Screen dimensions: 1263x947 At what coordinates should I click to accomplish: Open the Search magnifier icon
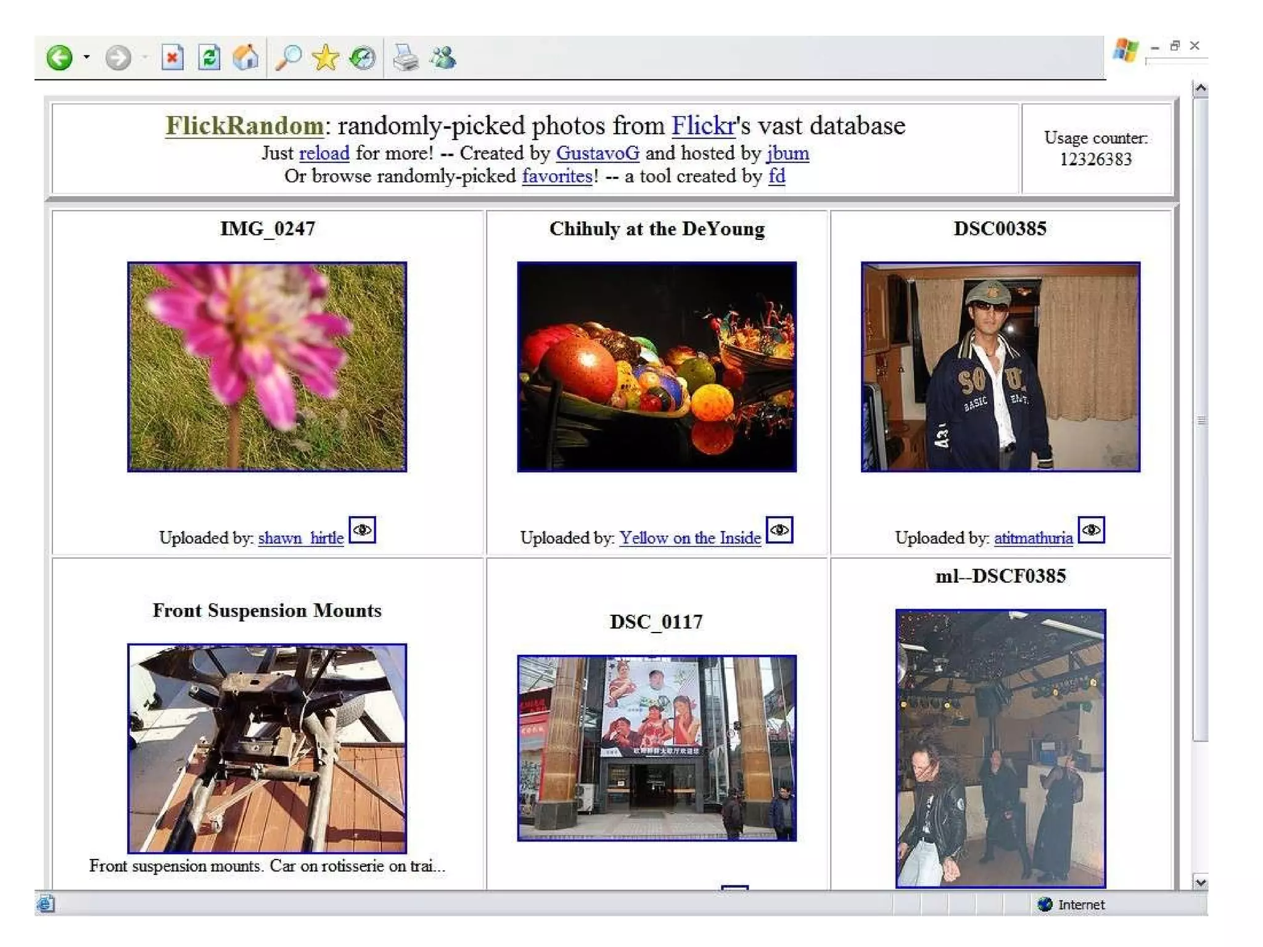pos(287,58)
